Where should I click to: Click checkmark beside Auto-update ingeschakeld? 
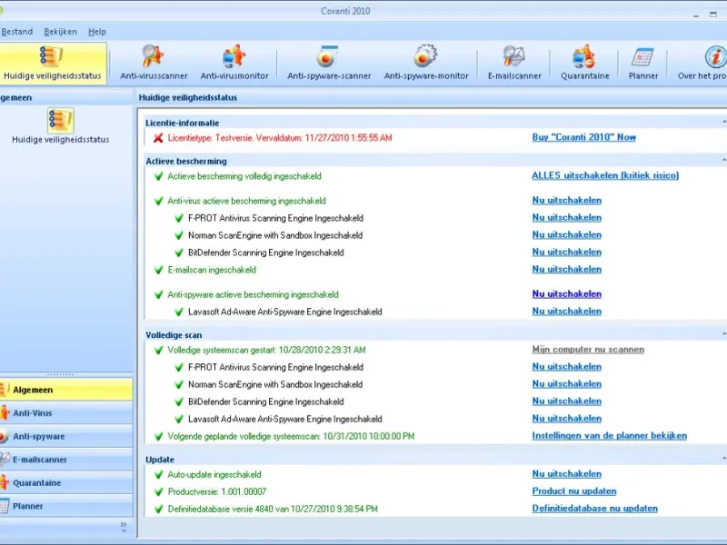158,474
